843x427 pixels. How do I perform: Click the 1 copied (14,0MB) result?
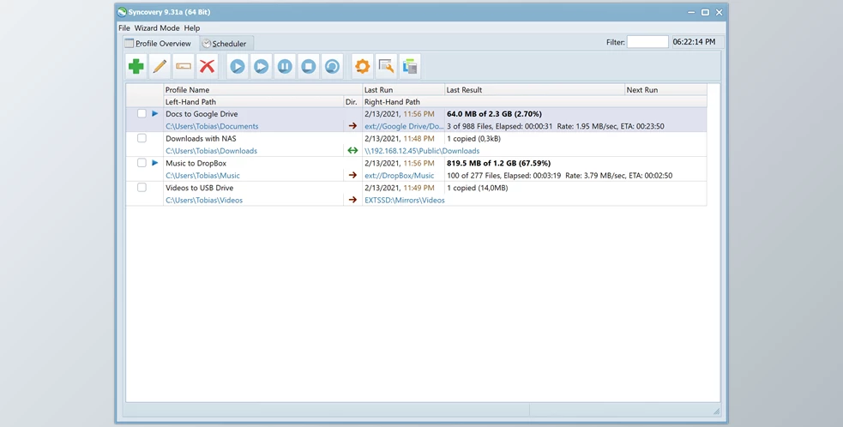(x=478, y=188)
